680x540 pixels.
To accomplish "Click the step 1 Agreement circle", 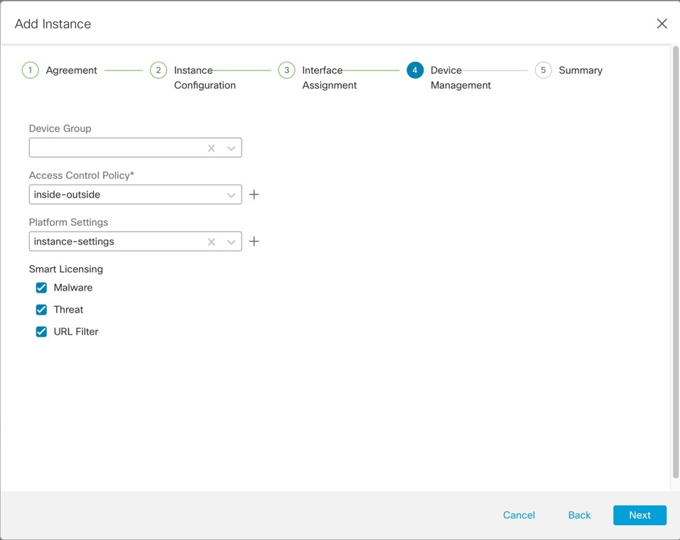I will [x=30, y=70].
